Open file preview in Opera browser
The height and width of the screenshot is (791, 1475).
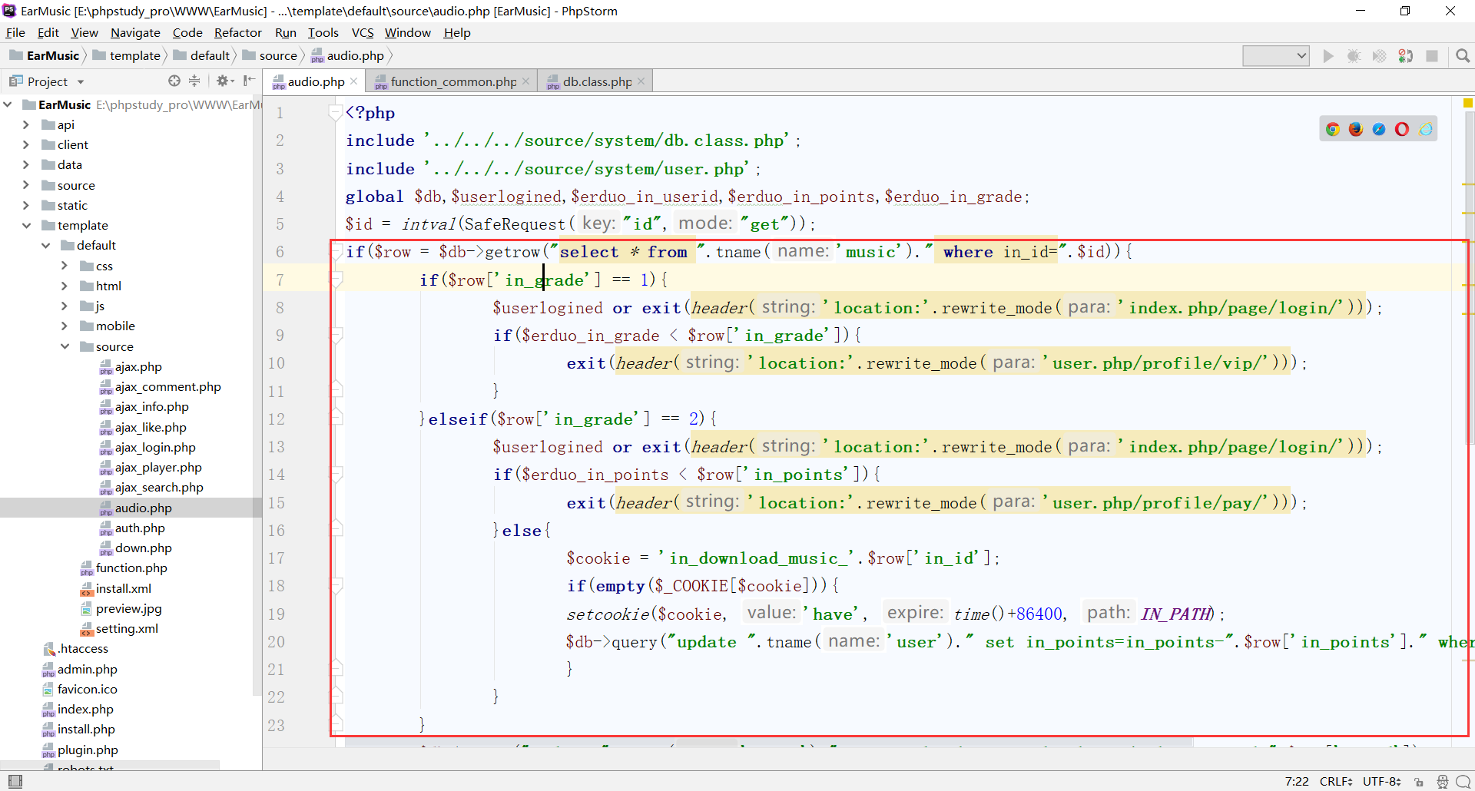click(1402, 129)
